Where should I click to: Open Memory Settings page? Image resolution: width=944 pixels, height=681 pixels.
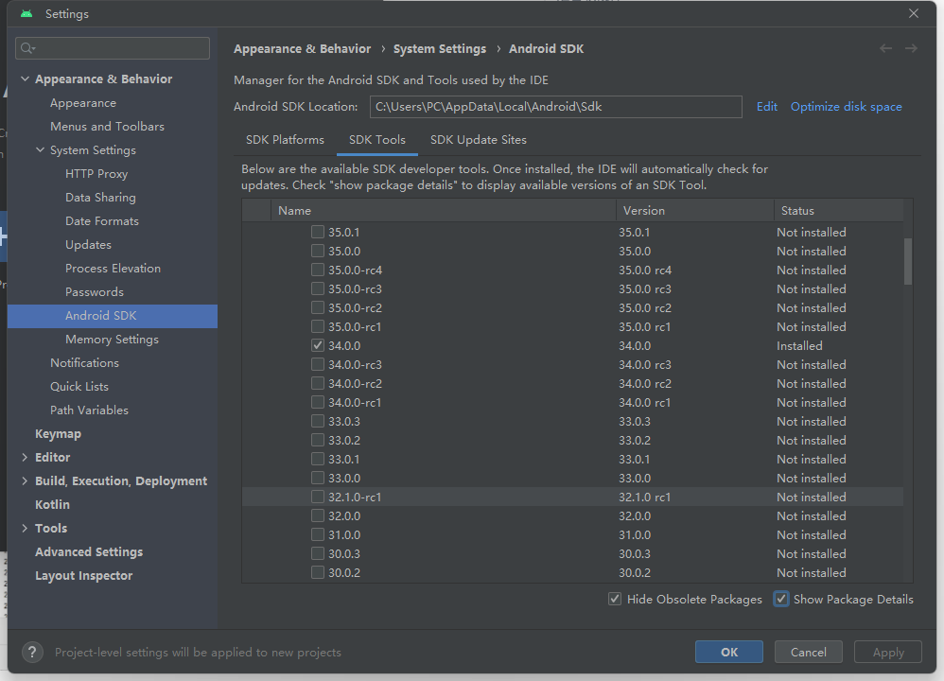[x=112, y=339]
